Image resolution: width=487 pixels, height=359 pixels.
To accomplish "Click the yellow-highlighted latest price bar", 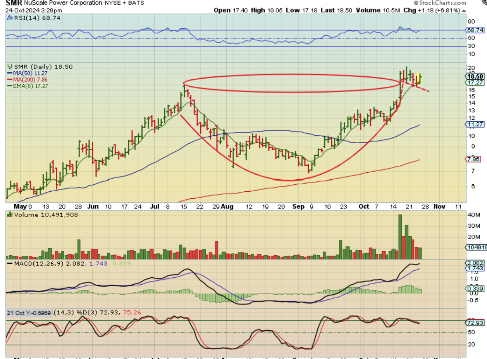I will pos(420,78).
